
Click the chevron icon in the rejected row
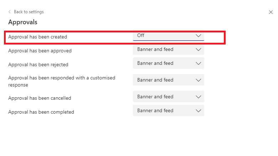[x=199, y=63]
